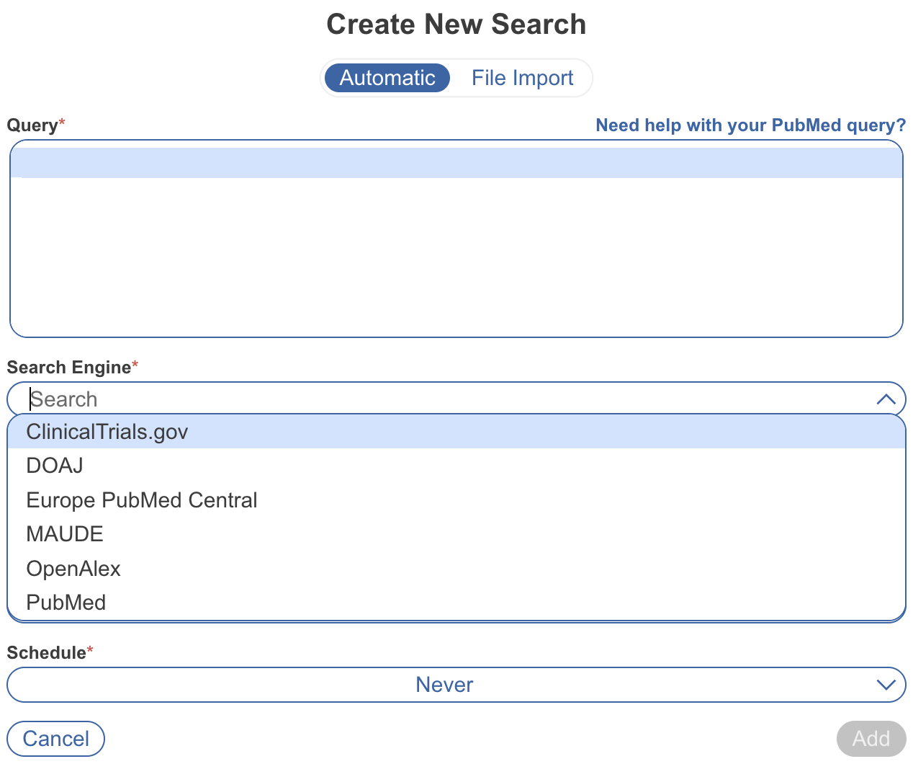913x764 pixels.
Task: Click the Create New Search heading
Action: tap(456, 25)
